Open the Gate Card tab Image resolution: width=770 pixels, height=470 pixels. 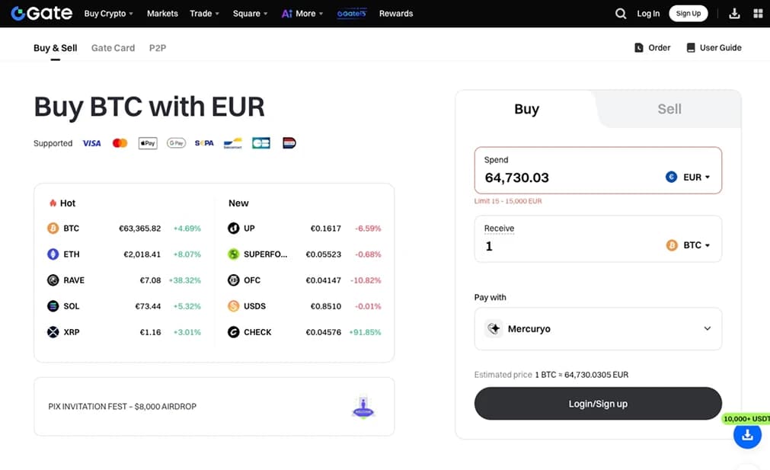coord(113,48)
